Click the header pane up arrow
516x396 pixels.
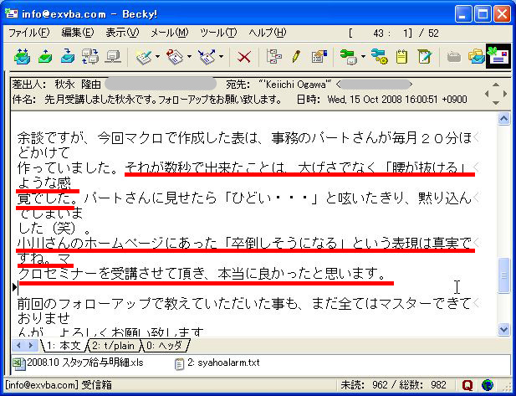tap(496, 85)
